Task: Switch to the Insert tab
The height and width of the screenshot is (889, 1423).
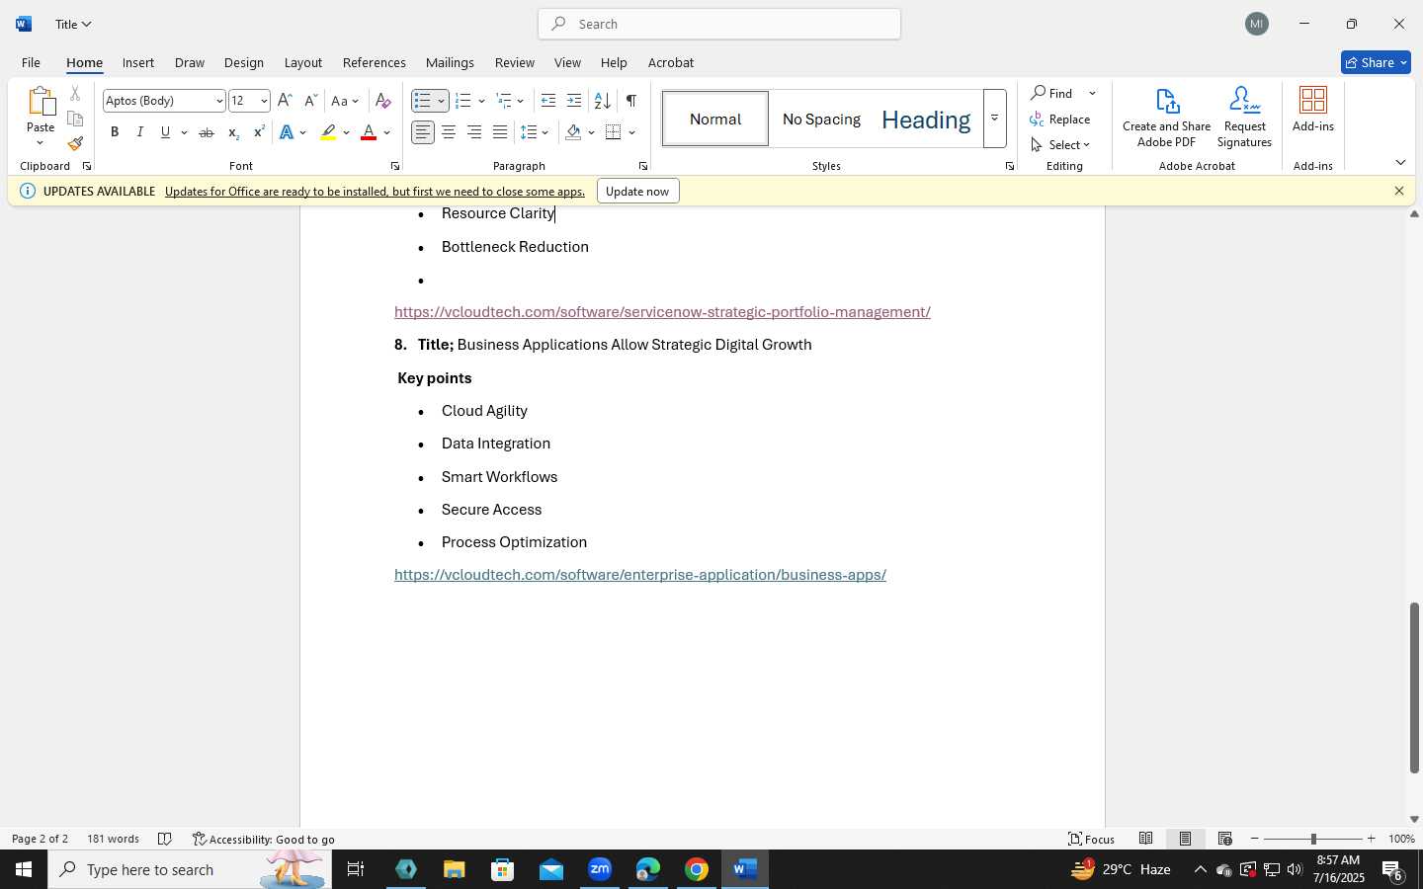Action: 138,62
